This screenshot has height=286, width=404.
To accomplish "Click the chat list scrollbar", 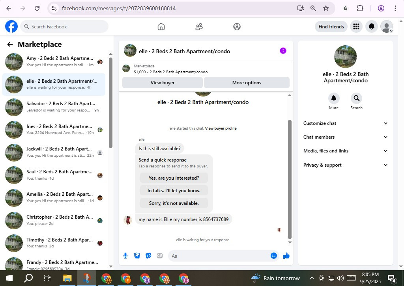I will point(110,103).
